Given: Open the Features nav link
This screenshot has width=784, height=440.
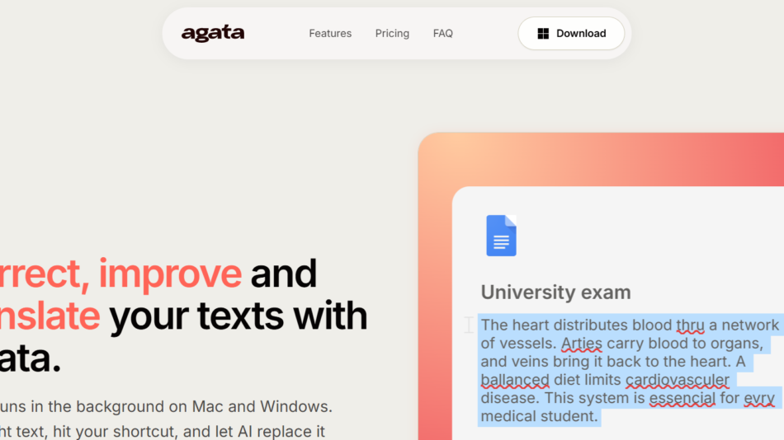Looking at the screenshot, I should coord(330,34).
